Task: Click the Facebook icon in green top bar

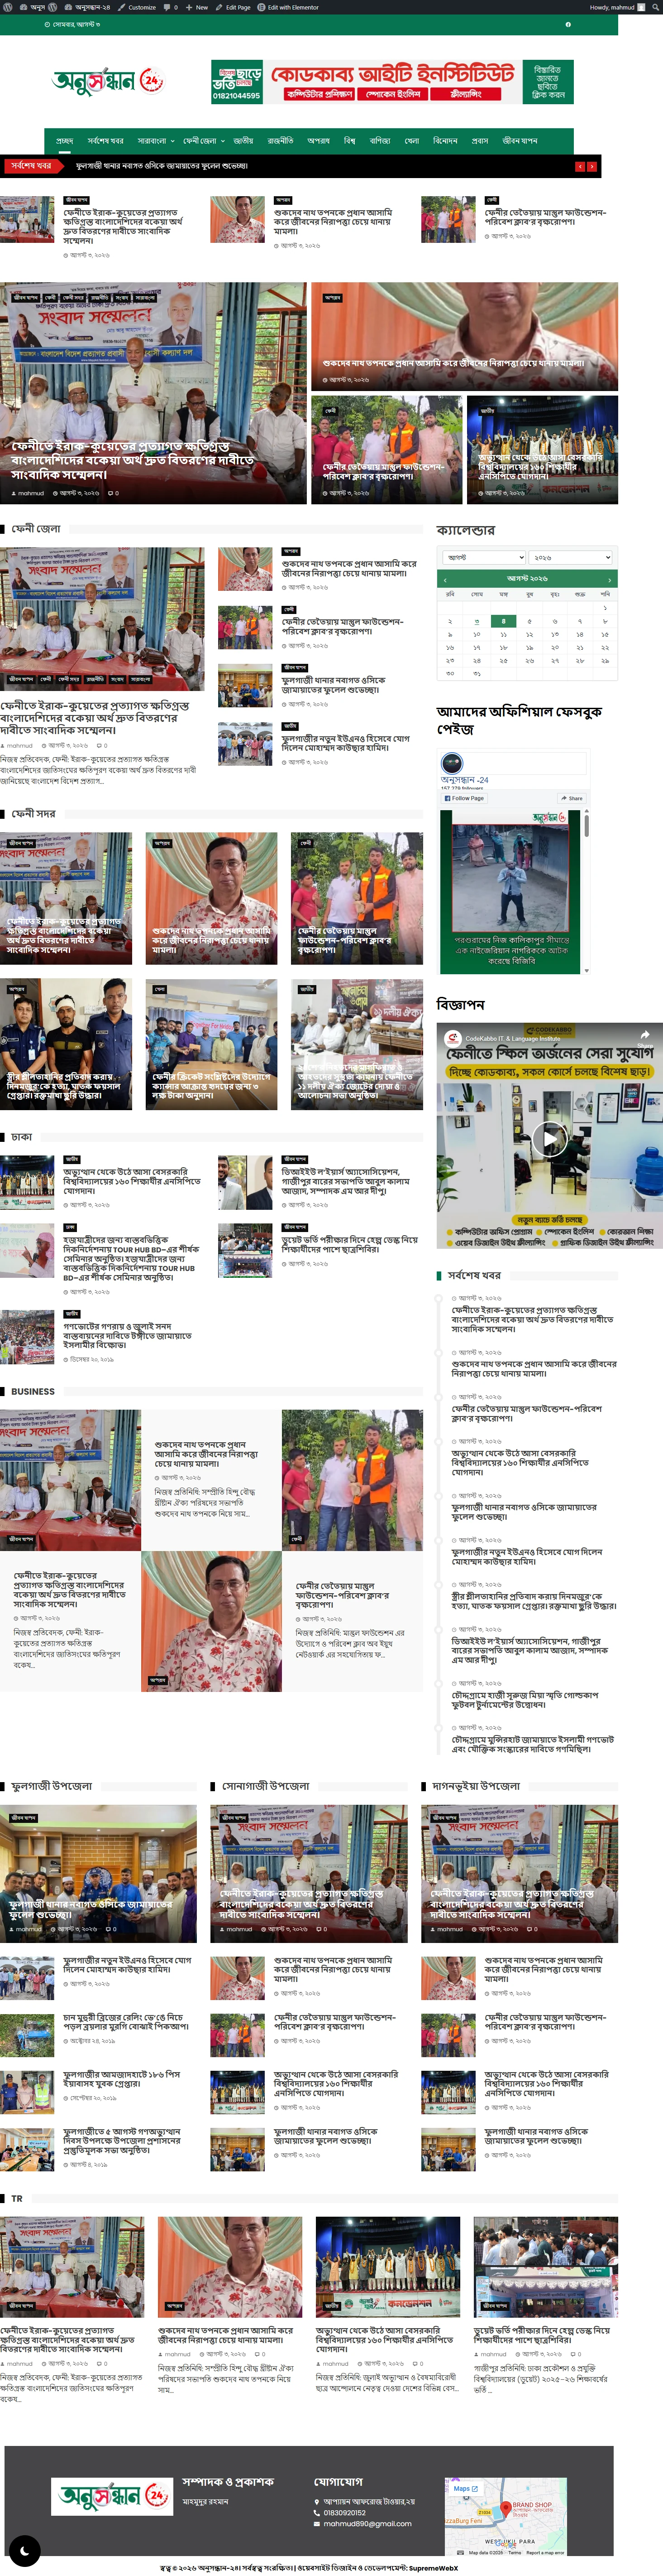Action: tap(568, 24)
